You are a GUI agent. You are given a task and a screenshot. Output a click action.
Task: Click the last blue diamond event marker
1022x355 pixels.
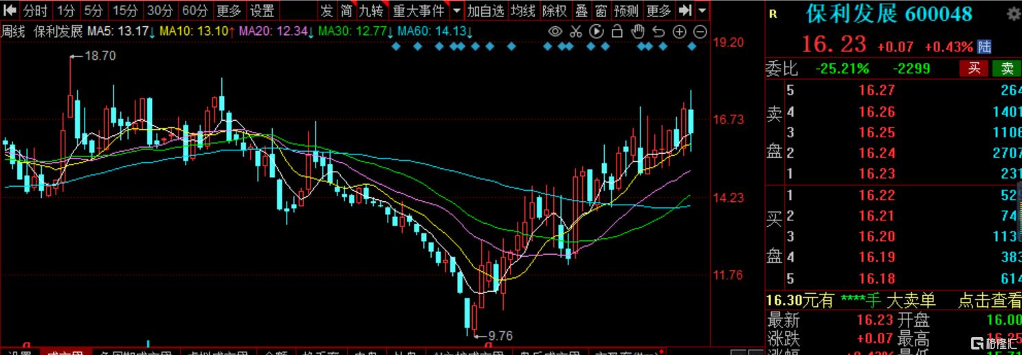tap(692, 46)
